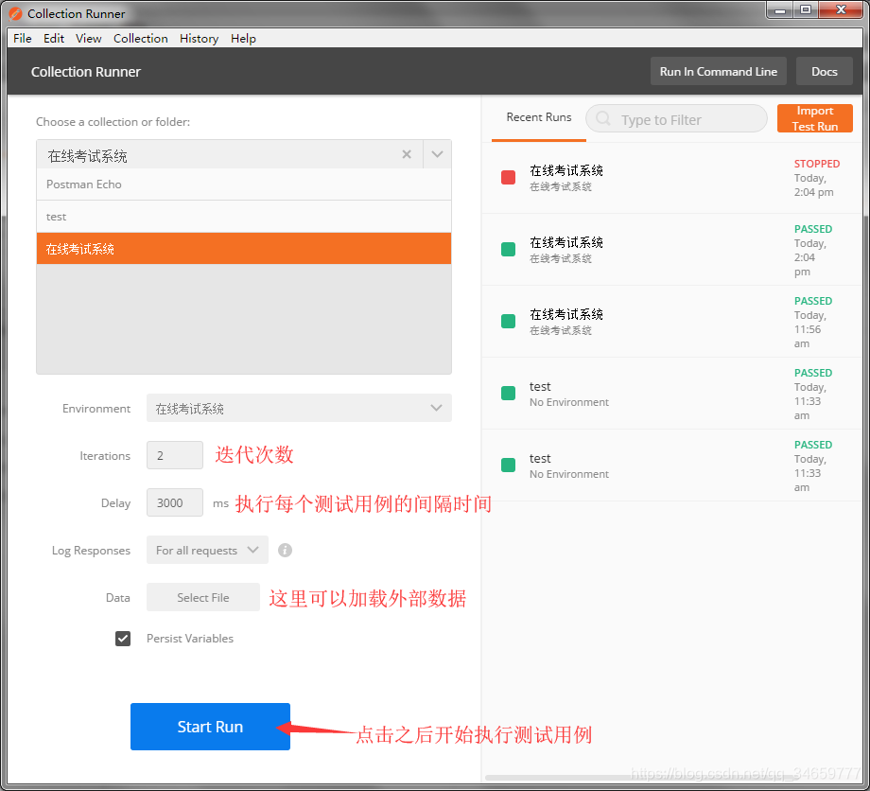Screen dimensions: 870x791
Task: Open the File menu
Action: click(22, 38)
